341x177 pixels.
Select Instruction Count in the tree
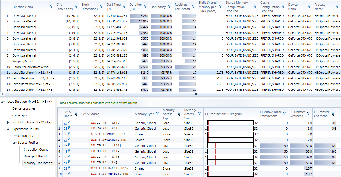[35, 149]
